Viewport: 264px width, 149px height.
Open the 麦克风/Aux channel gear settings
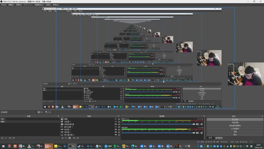(x=202, y=124)
